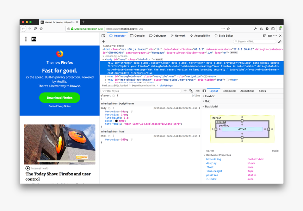Click the Download Firefox button
This screenshot has width=303, height=211.
click(60, 98)
